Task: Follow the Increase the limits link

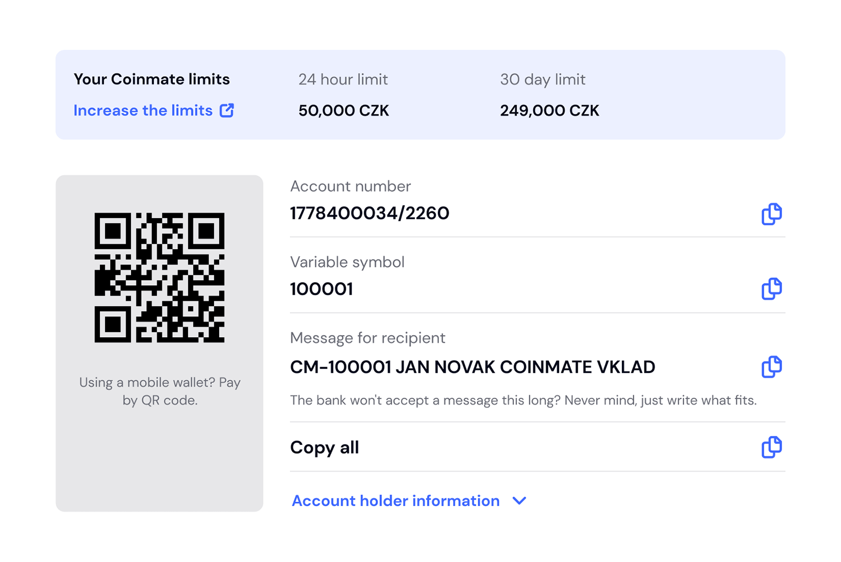Action: (143, 110)
